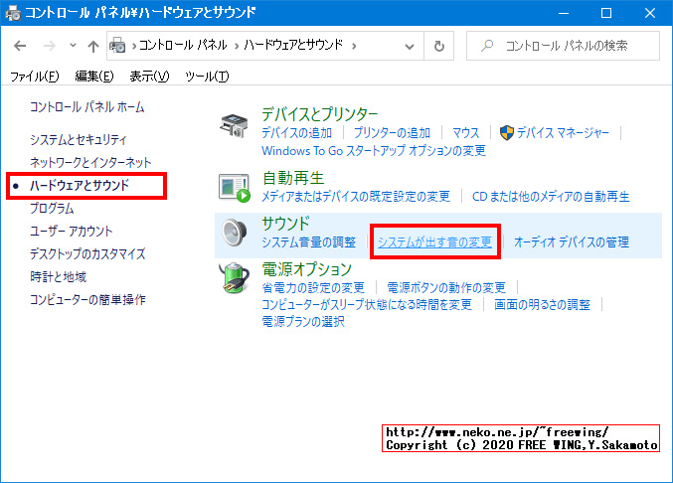Screen dimensions: 673x483
Task: Close the Control Panel window
Action: pyautogui.click(x=650, y=13)
